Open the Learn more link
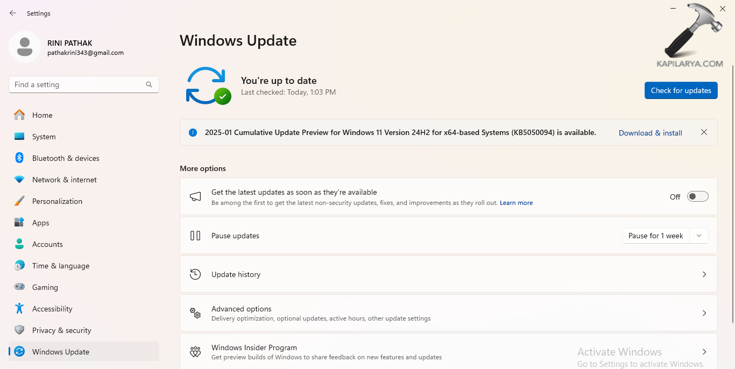735x369 pixels. [x=516, y=203]
